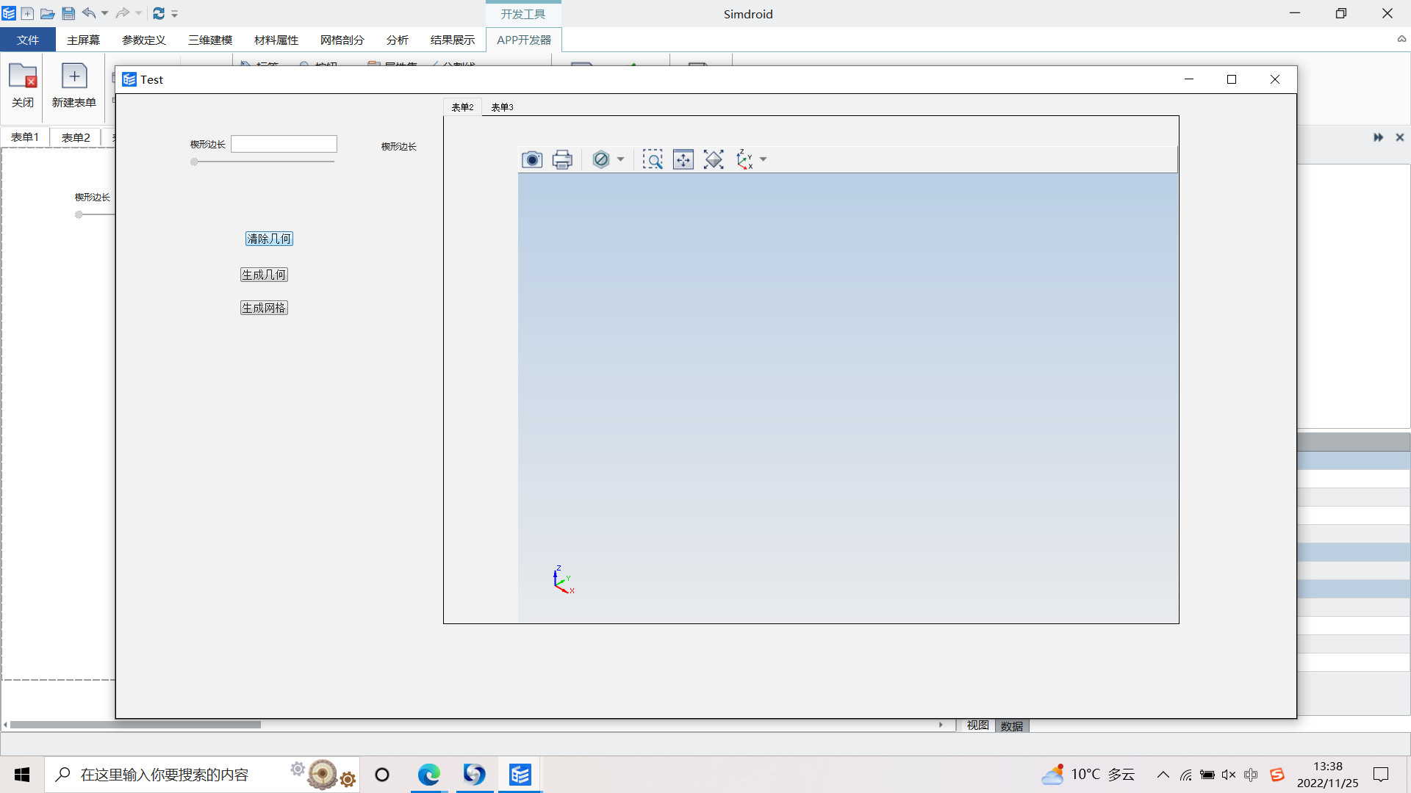Screen dimensions: 1411x793
Task: Open the customize quick access toolbar dropdown
Action: pos(175,14)
